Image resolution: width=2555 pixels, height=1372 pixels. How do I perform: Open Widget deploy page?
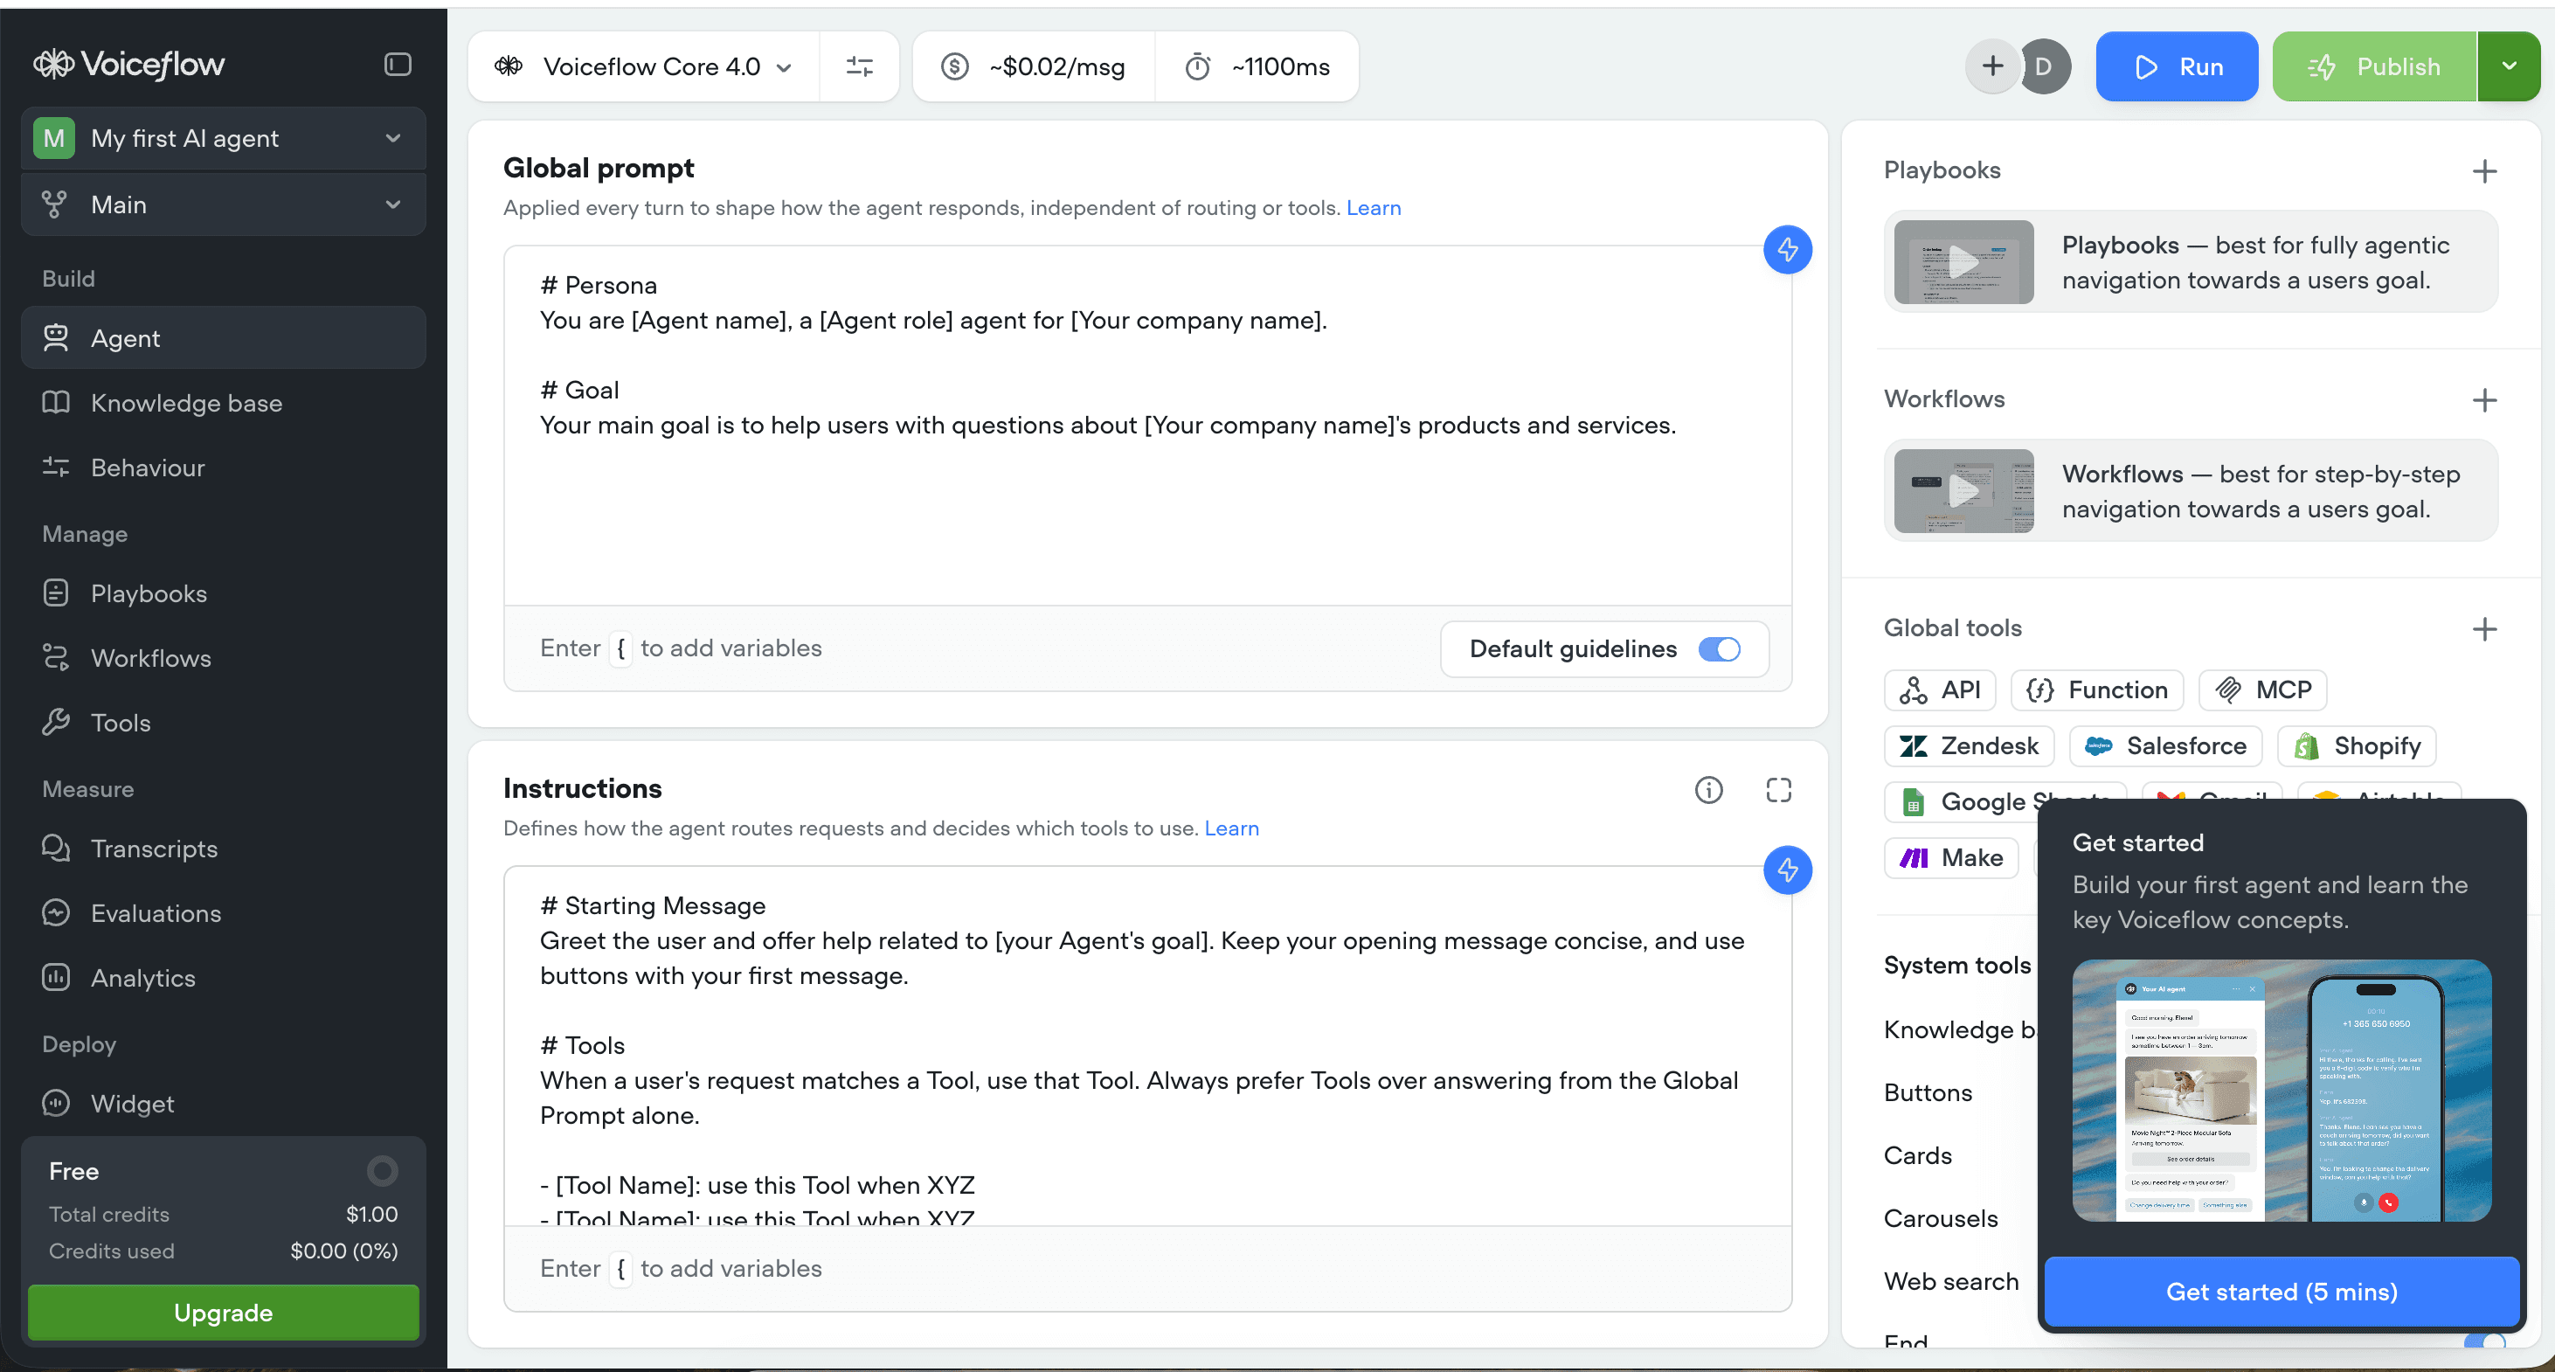coord(223,1103)
